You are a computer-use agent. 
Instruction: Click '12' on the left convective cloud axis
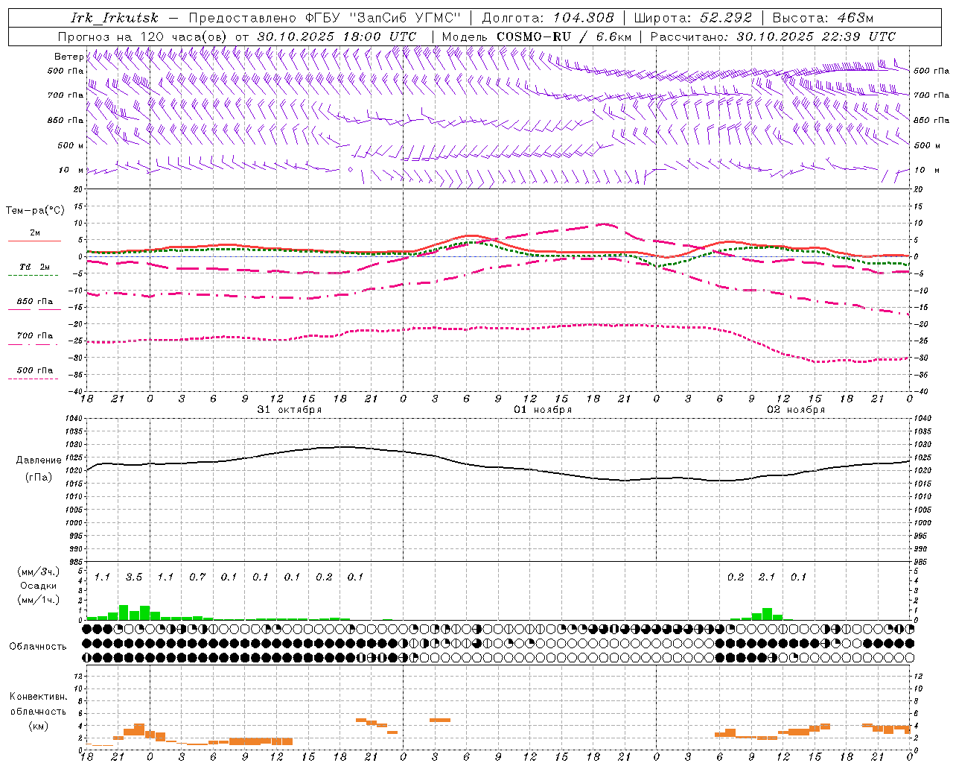(79, 676)
